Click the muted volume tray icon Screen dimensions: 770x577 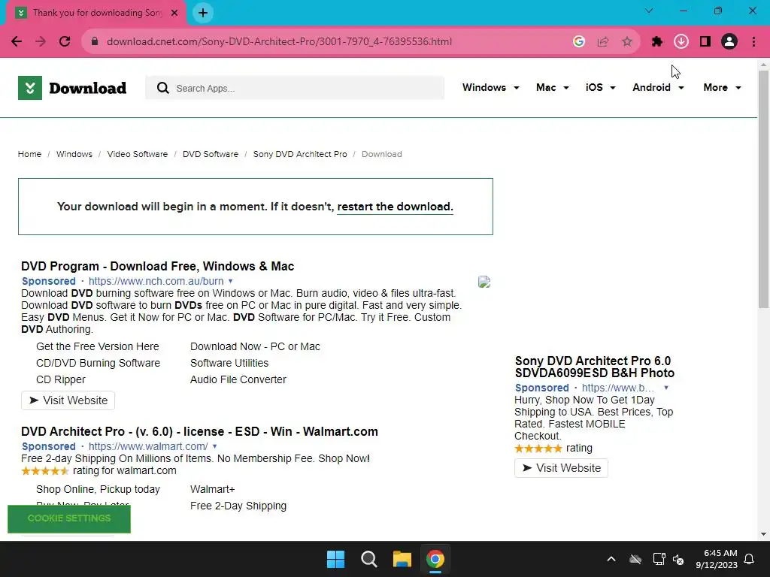click(678, 559)
